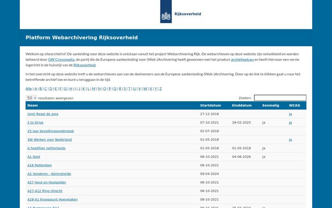Open the 3W Werken voor Nederland archive
Viewport: 332px width, 208px height.
[49, 140]
